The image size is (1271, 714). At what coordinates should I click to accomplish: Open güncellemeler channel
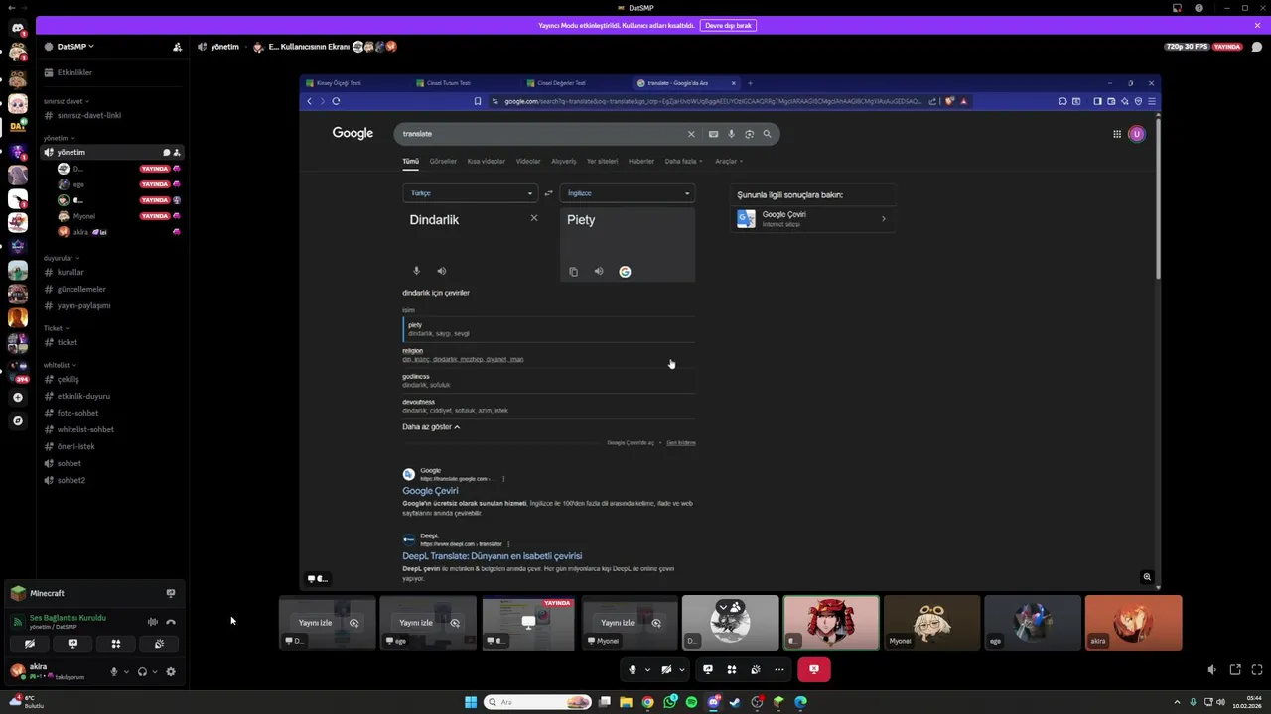point(111,290)
